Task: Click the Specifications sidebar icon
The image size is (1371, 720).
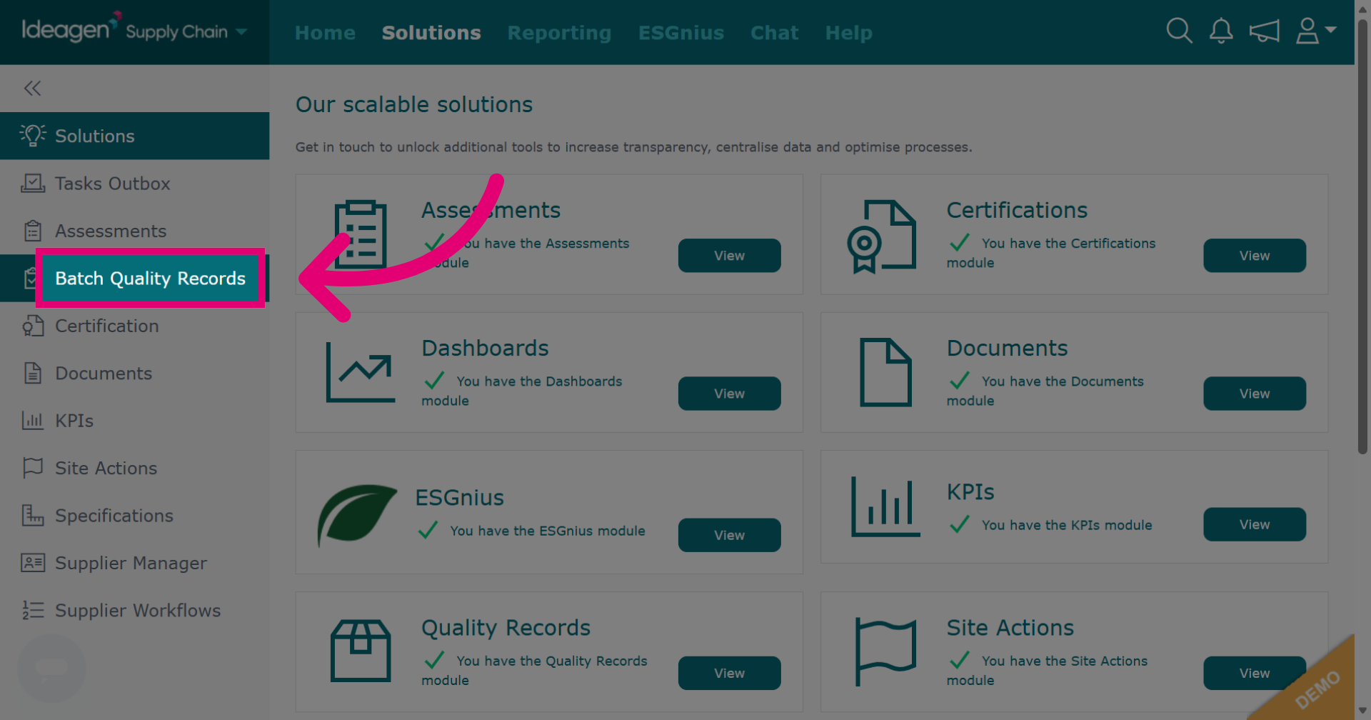Action: (33, 515)
